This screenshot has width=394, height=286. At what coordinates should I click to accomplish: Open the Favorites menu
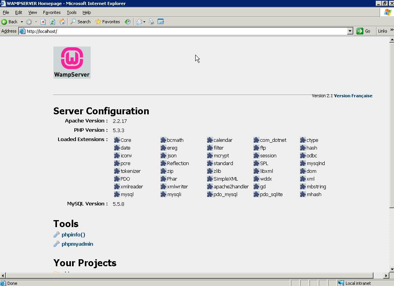(52, 12)
